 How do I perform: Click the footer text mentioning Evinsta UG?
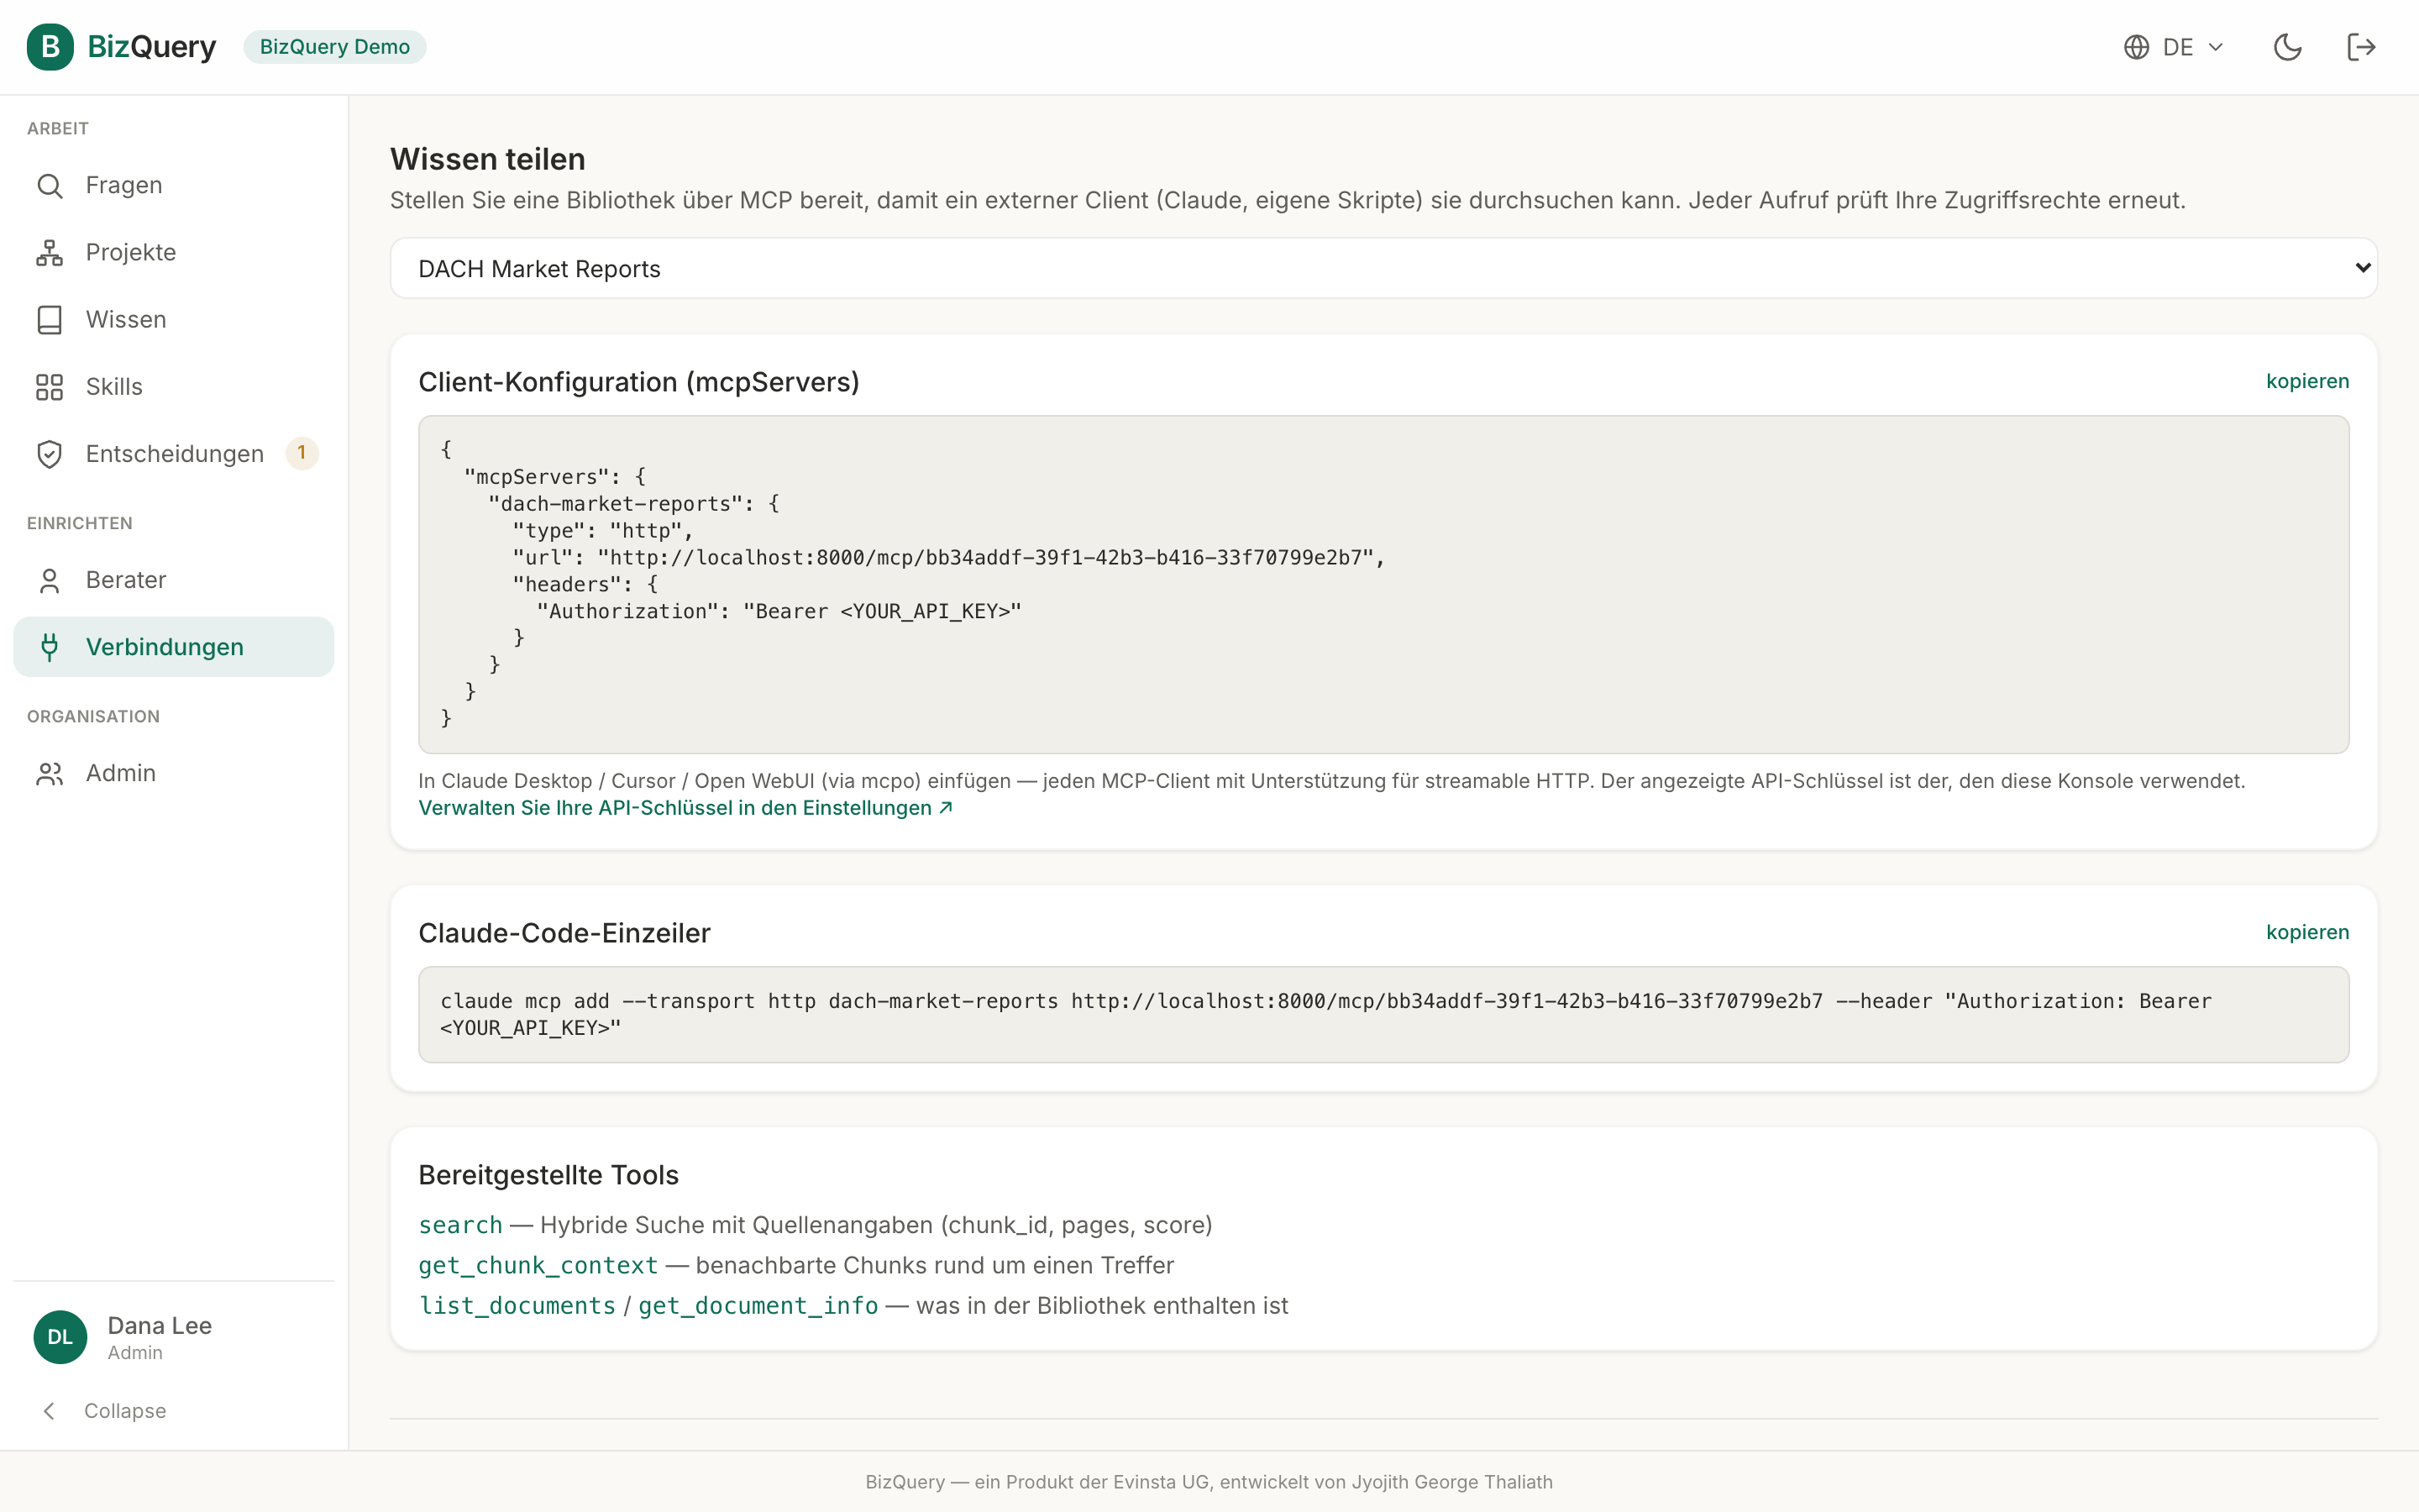tap(1209, 1482)
